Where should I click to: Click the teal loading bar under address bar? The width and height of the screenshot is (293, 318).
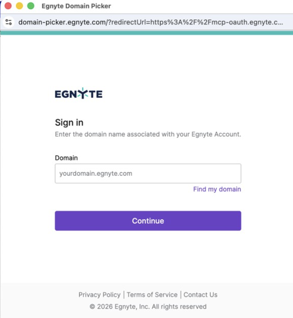point(146,33)
